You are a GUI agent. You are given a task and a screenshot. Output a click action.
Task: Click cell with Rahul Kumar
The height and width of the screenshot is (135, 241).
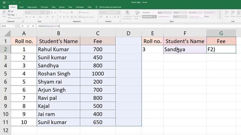tap(58, 49)
